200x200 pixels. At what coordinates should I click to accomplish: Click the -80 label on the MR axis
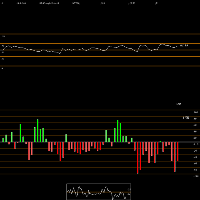coord(195,170)
